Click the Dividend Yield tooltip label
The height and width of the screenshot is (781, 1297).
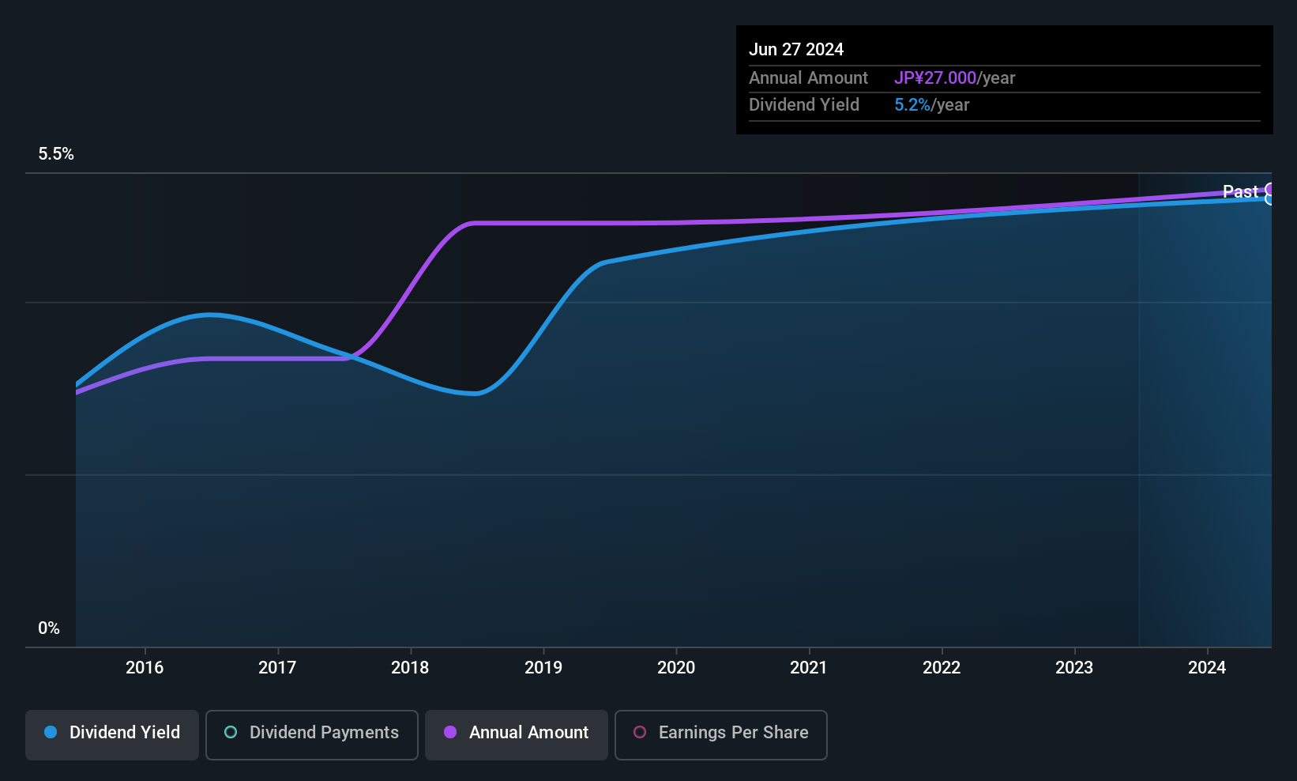803,105
